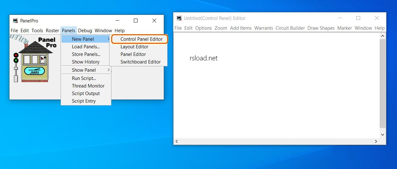The image size is (397, 169).
Task: Open the Draw Shapes menu
Action: [x=321, y=28]
